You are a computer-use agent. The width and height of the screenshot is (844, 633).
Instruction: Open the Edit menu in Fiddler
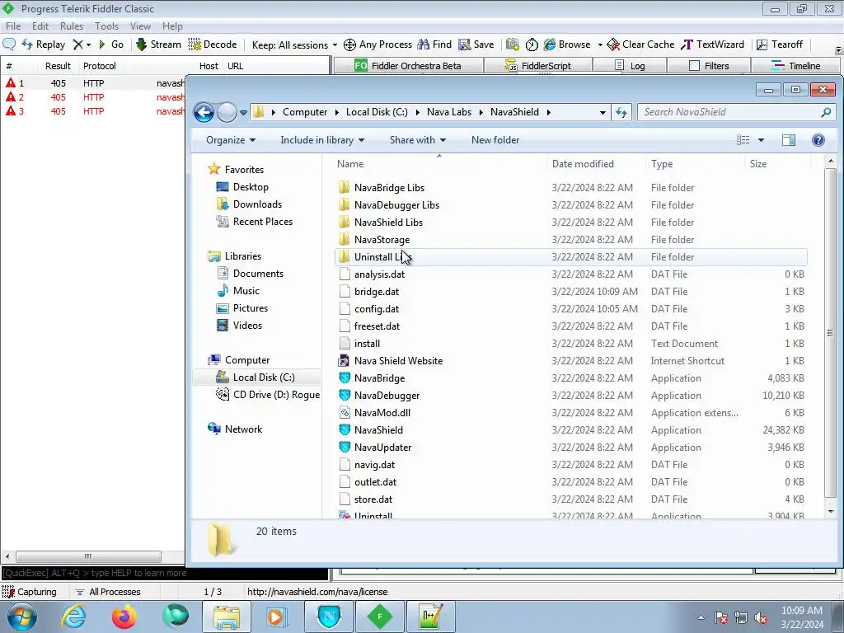40,26
